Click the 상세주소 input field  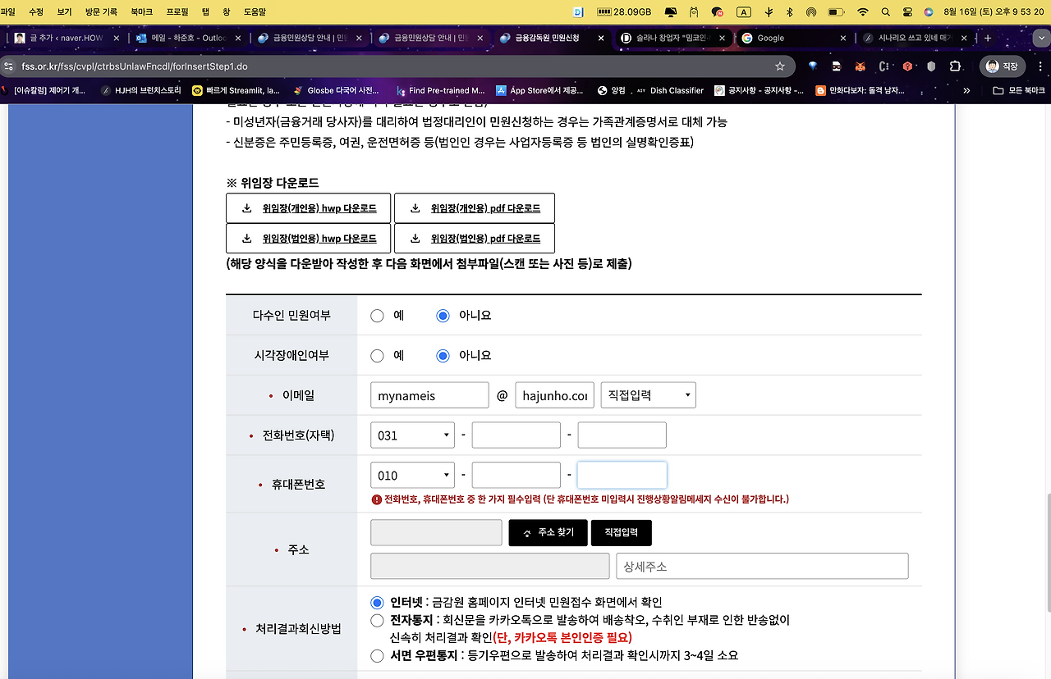761,566
